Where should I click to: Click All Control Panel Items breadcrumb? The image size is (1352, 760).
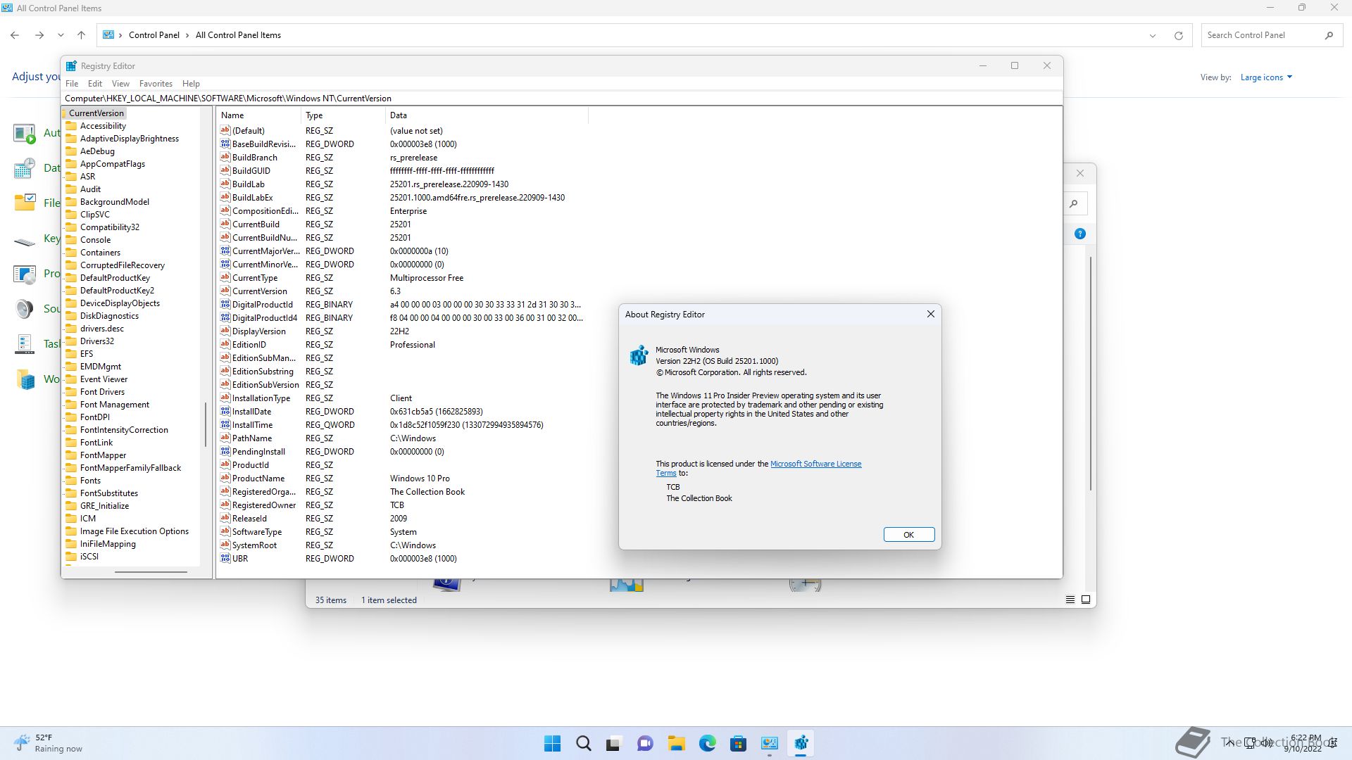pyautogui.click(x=238, y=35)
